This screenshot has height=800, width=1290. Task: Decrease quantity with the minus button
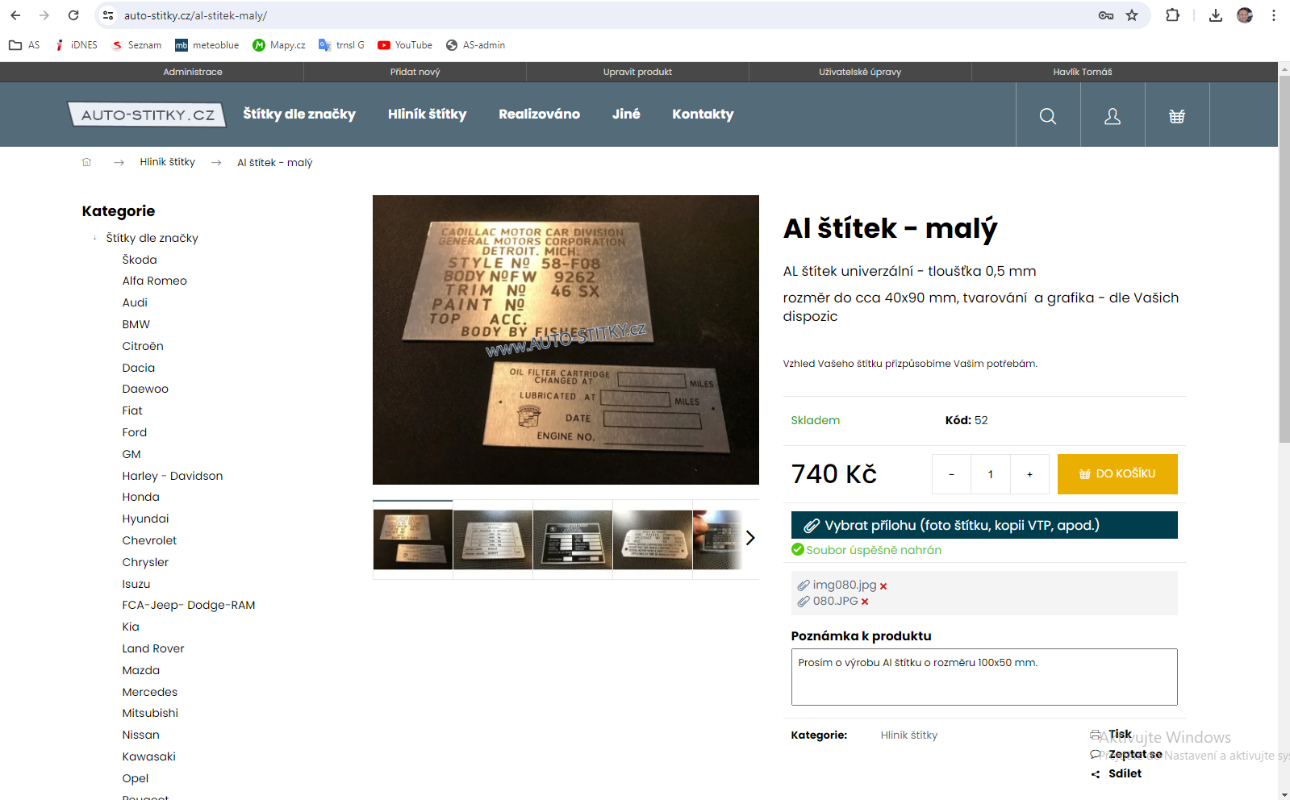point(952,474)
